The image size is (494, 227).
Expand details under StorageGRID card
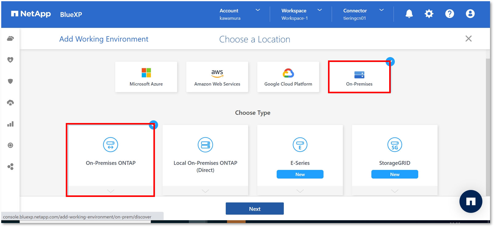pyautogui.click(x=395, y=191)
